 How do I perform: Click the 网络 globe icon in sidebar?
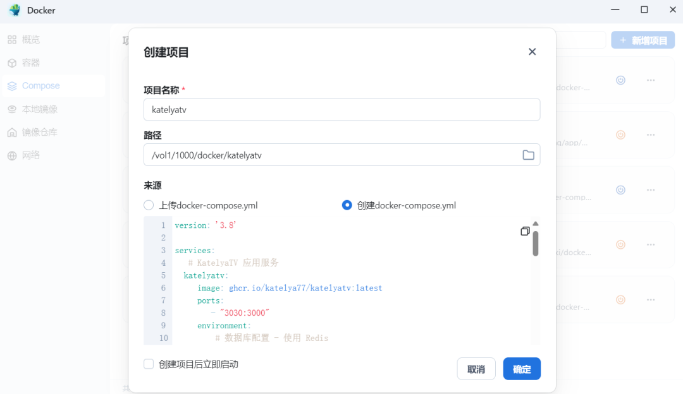pos(12,155)
